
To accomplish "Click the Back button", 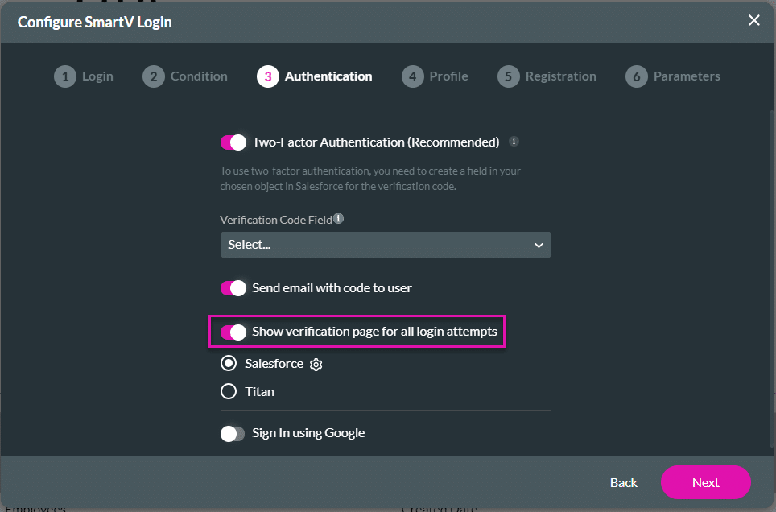I will tap(623, 483).
